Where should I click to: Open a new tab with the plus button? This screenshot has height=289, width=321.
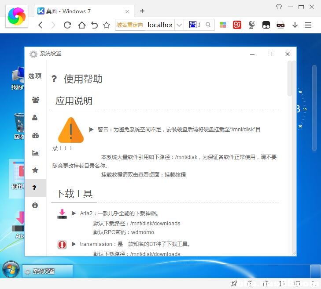[x=142, y=11]
